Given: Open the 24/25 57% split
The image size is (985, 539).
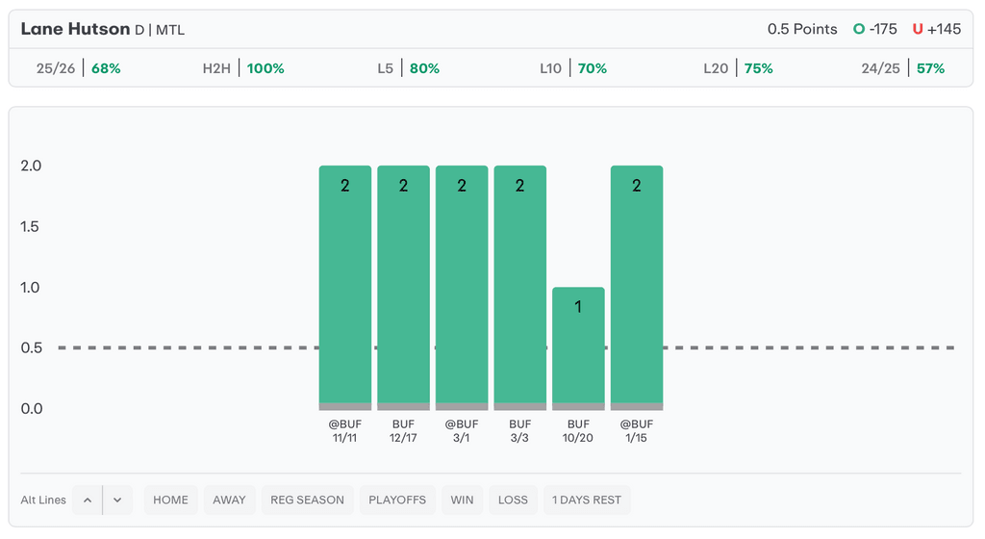Looking at the screenshot, I should [903, 68].
